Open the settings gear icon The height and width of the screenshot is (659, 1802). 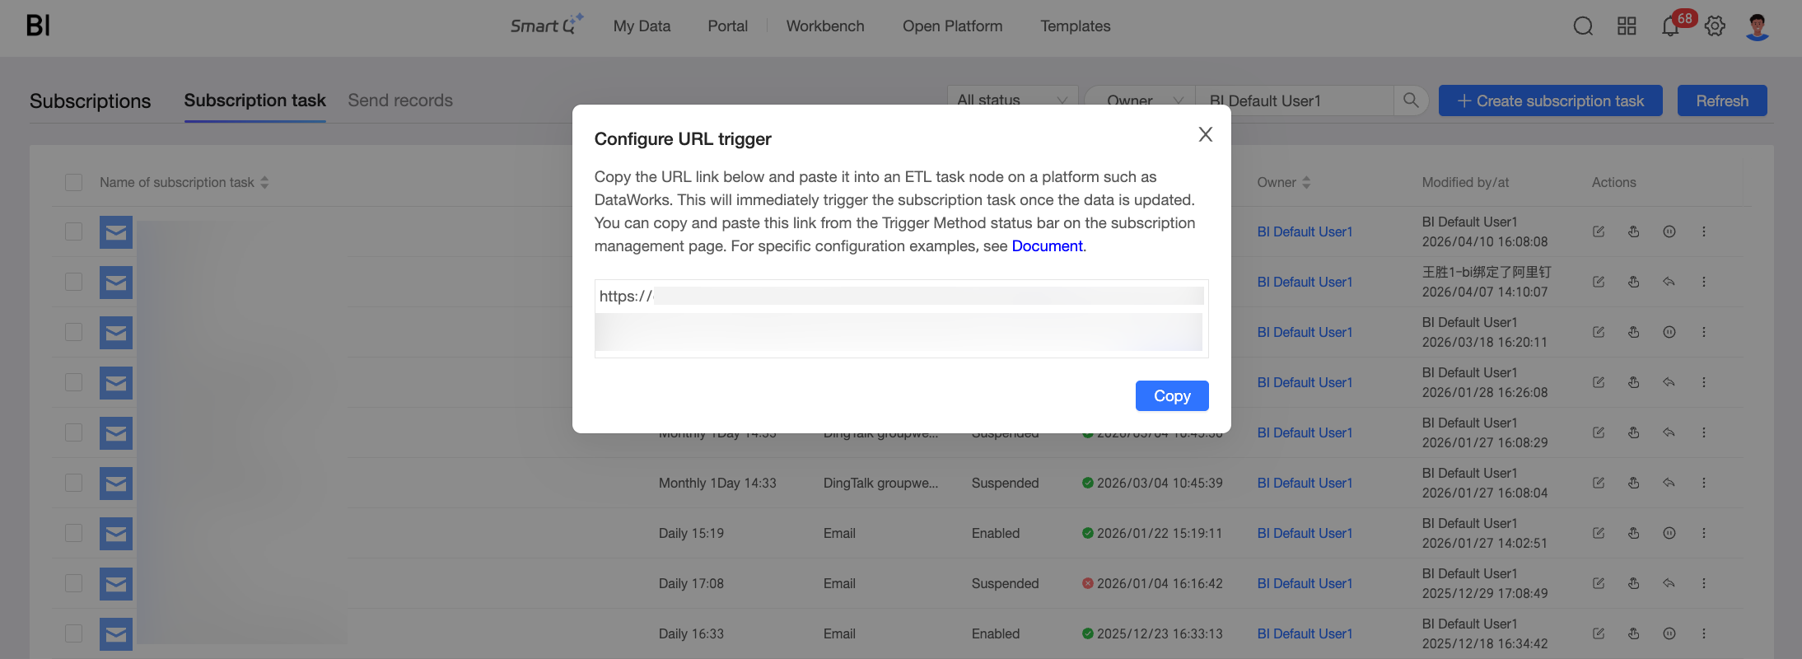tap(1715, 26)
